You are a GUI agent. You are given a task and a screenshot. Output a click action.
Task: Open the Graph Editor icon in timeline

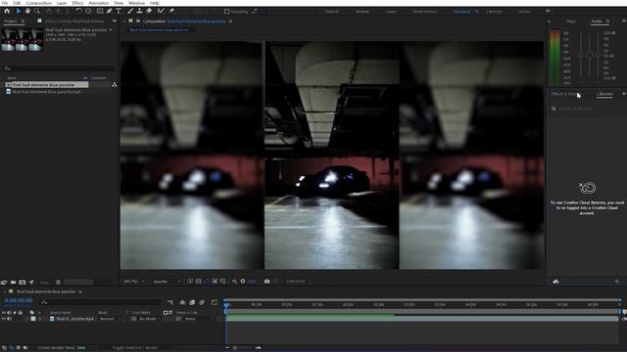215,302
